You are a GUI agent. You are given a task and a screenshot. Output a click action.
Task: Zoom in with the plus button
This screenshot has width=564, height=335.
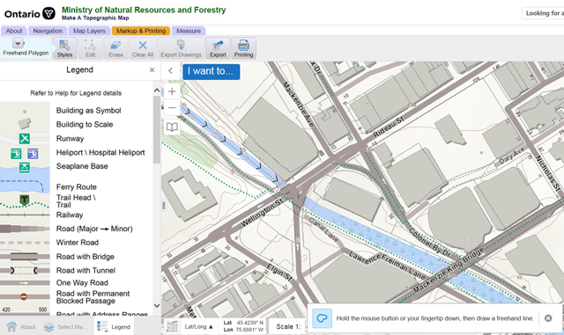[172, 91]
